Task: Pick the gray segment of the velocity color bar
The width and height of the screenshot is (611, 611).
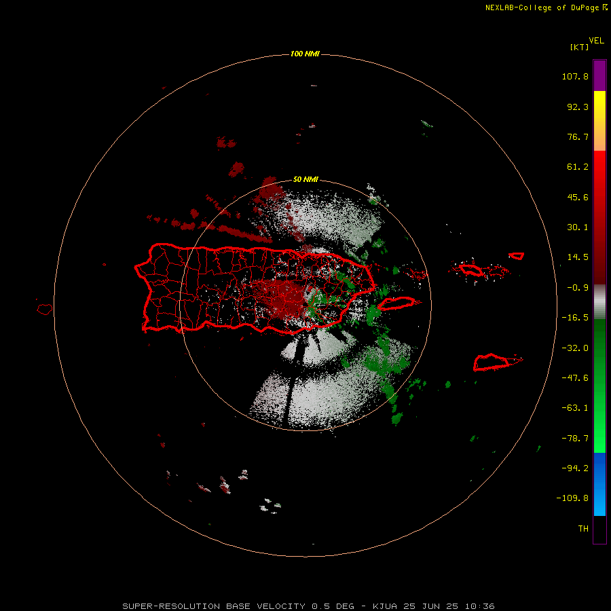Action: [x=599, y=302]
